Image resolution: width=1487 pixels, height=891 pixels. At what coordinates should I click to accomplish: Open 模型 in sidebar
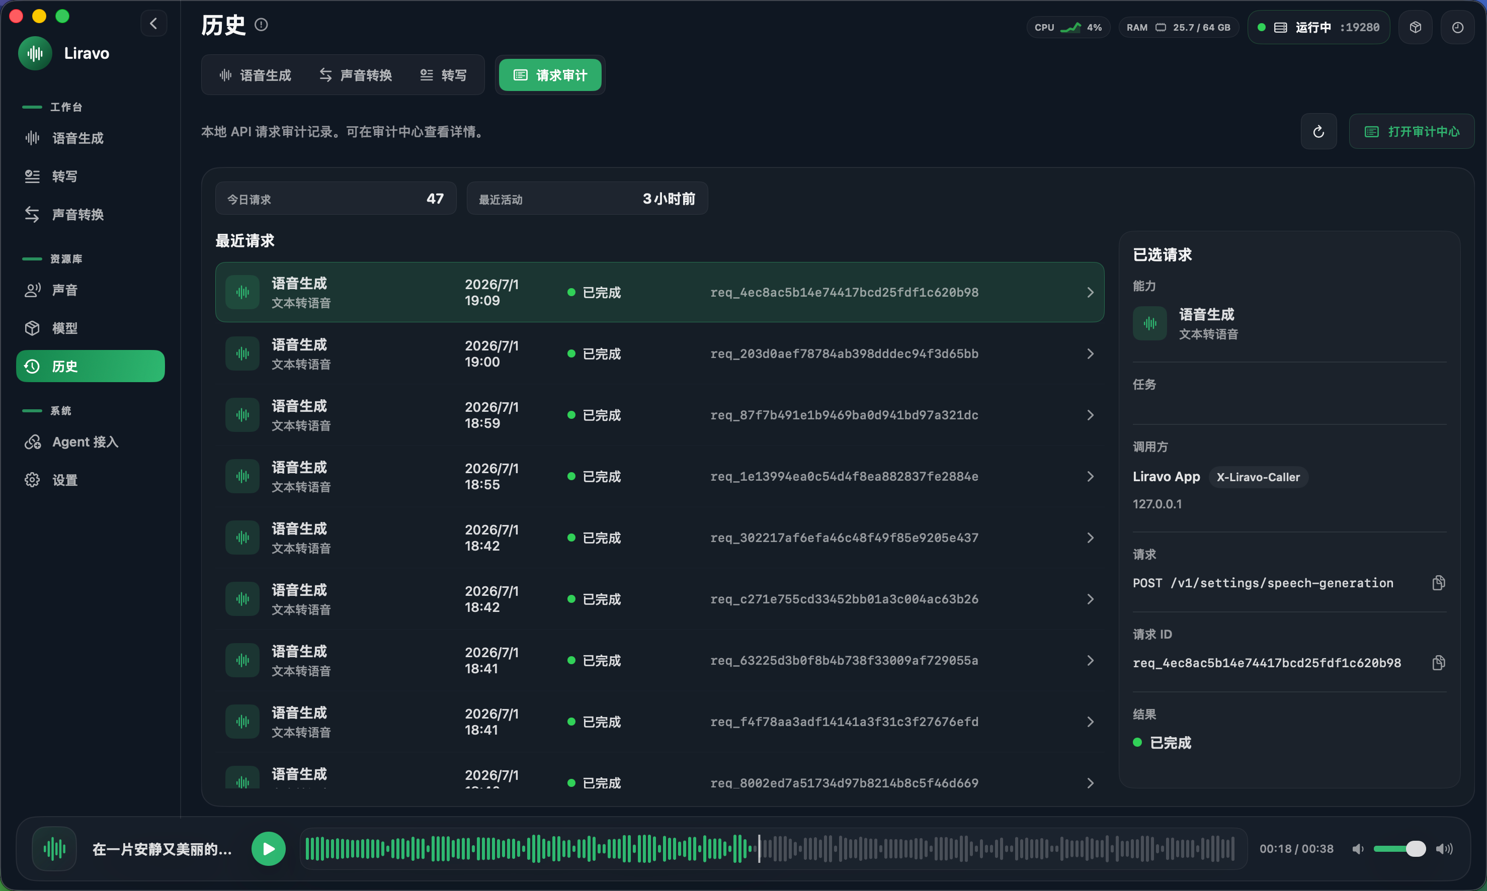tap(91, 328)
